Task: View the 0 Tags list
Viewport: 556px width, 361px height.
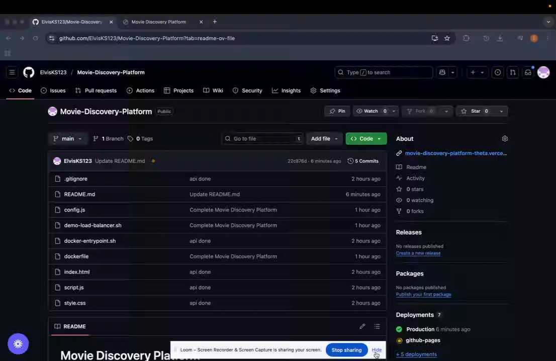Action: tap(140, 139)
